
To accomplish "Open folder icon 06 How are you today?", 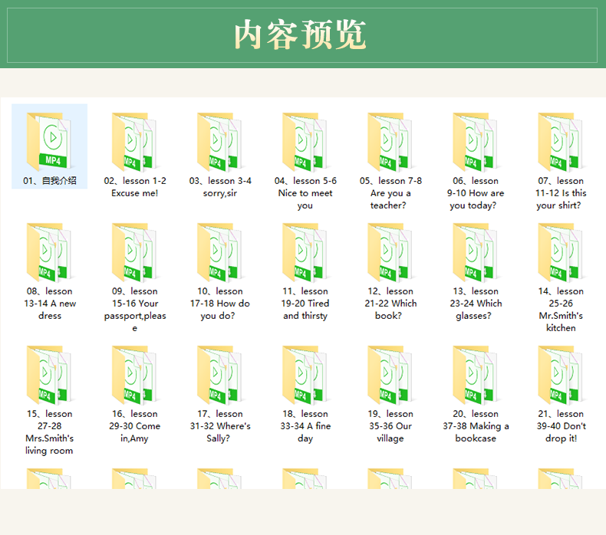I will tap(476, 142).
